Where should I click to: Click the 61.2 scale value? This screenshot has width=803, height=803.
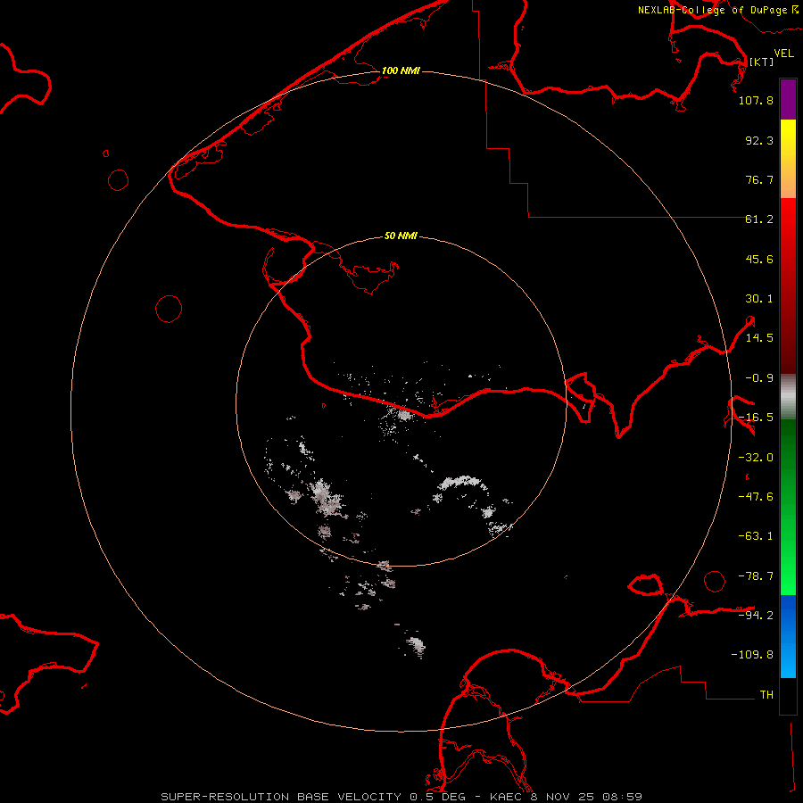click(x=759, y=219)
